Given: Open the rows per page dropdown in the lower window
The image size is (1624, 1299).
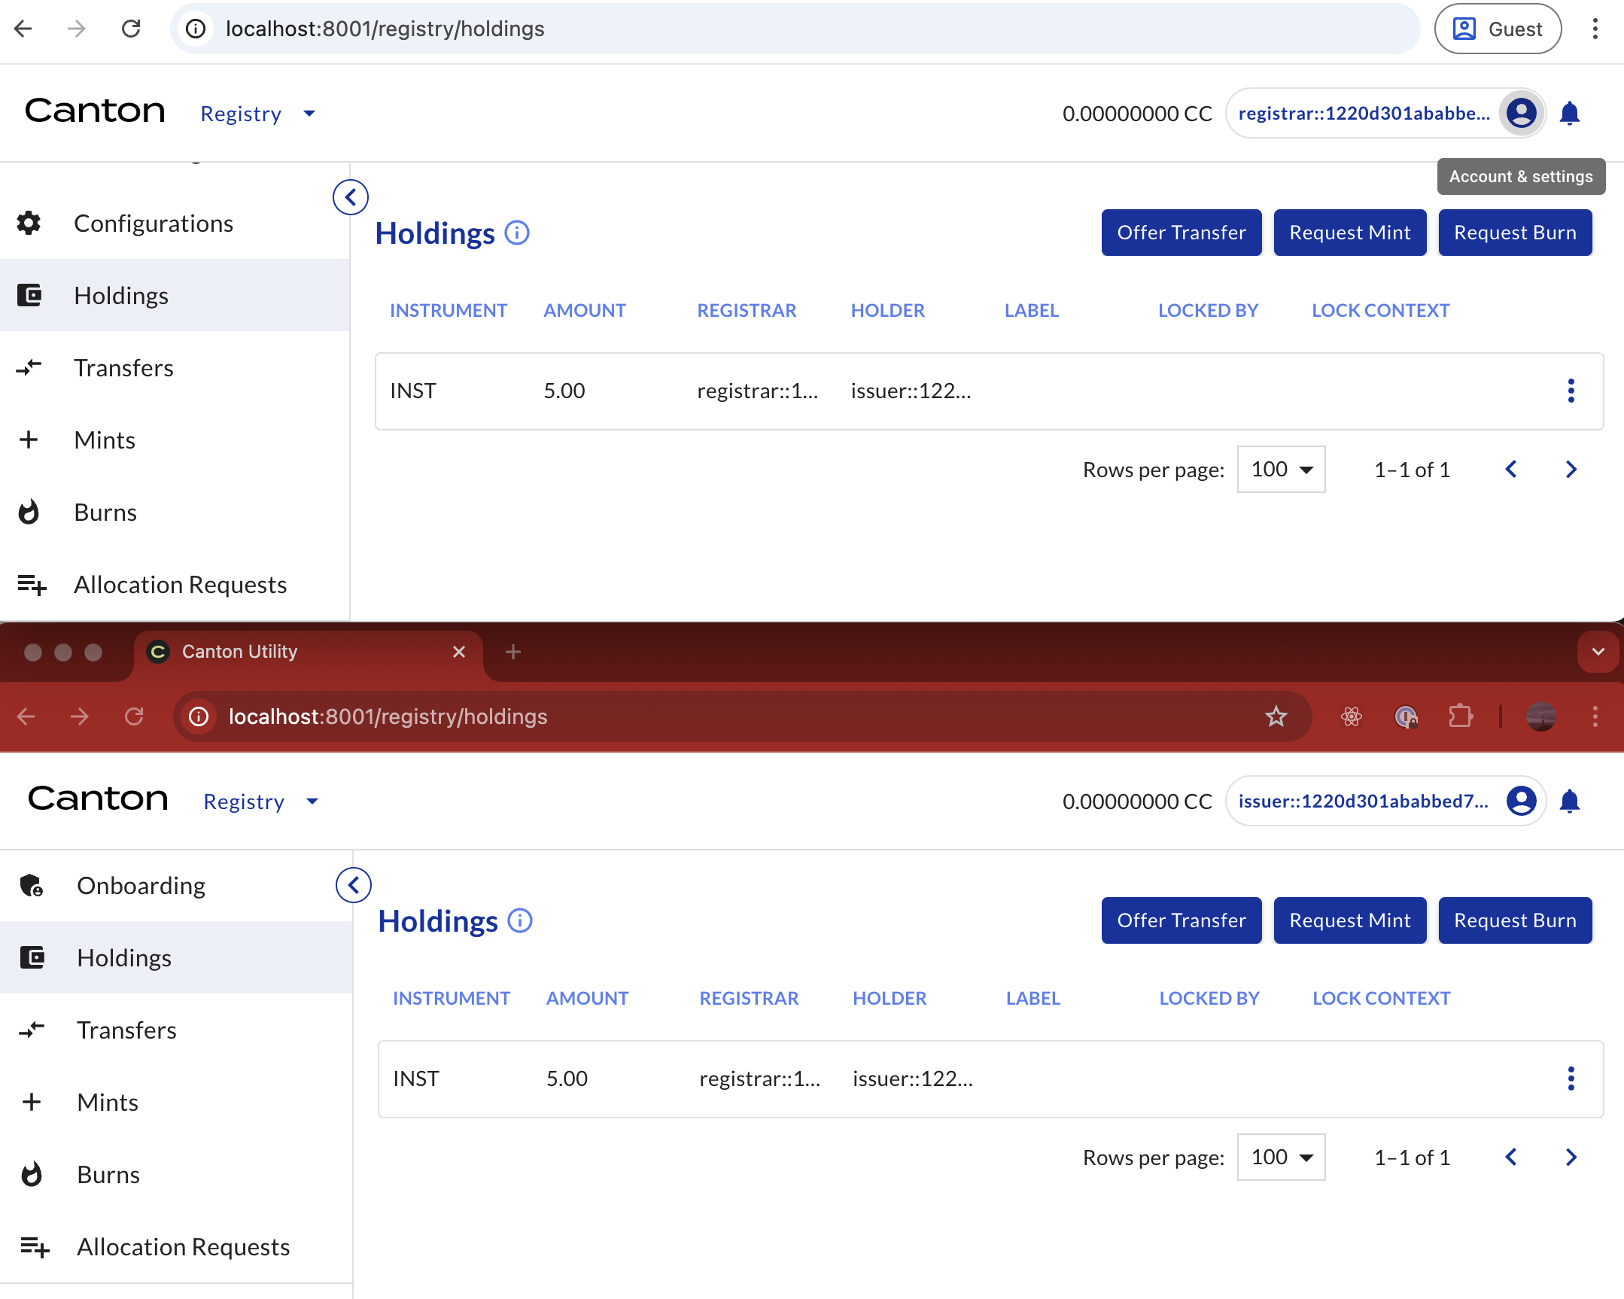Looking at the screenshot, I should tap(1281, 1157).
